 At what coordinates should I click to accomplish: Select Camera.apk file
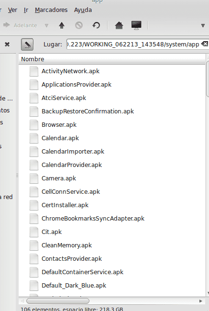tap(59, 178)
